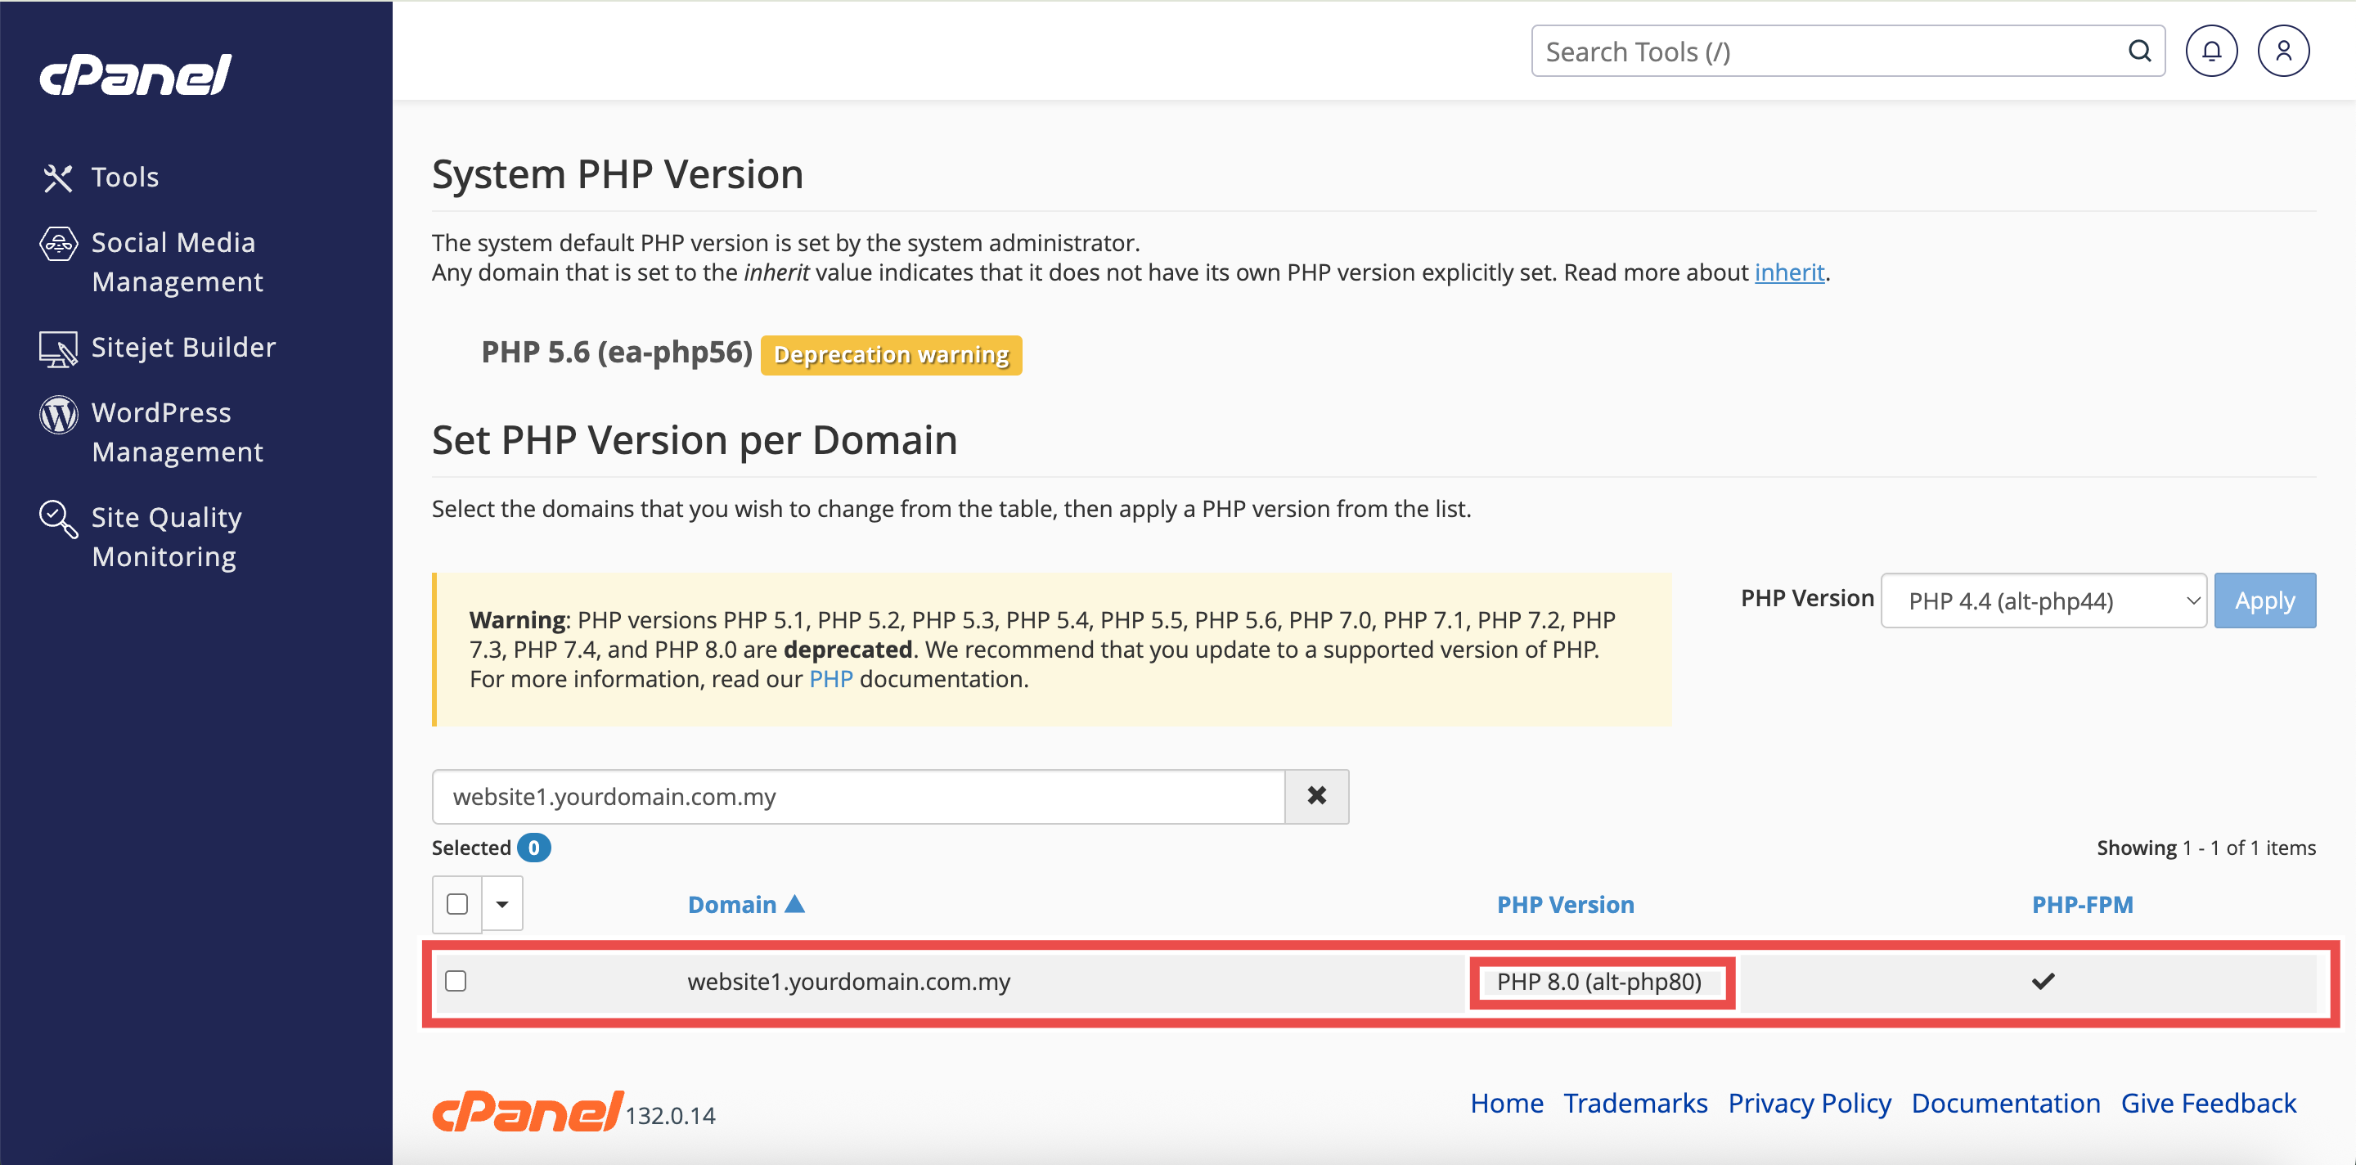
Task: Check the website1.yourdomain.com.my row checkbox
Action: (456, 980)
